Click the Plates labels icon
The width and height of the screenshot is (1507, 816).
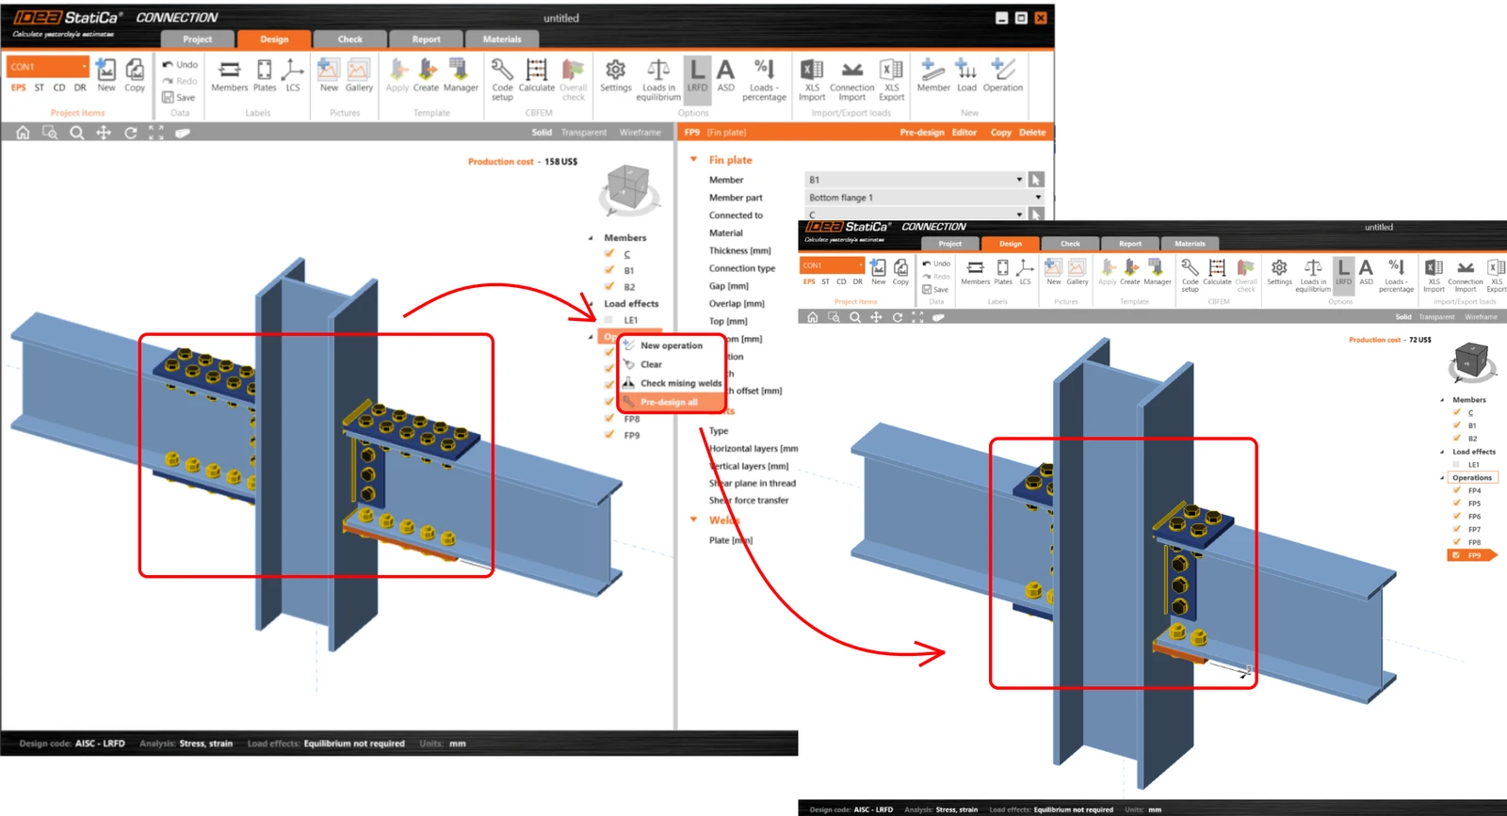pyautogui.click(x=265, y=76)
